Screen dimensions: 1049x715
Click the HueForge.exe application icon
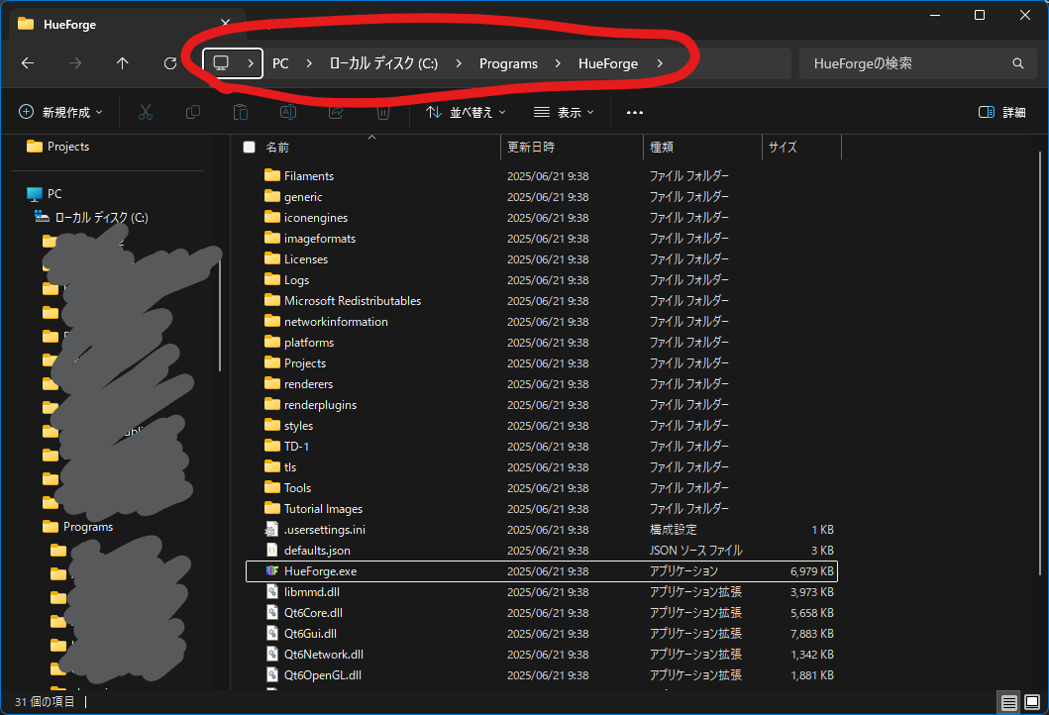click(273, 571)
